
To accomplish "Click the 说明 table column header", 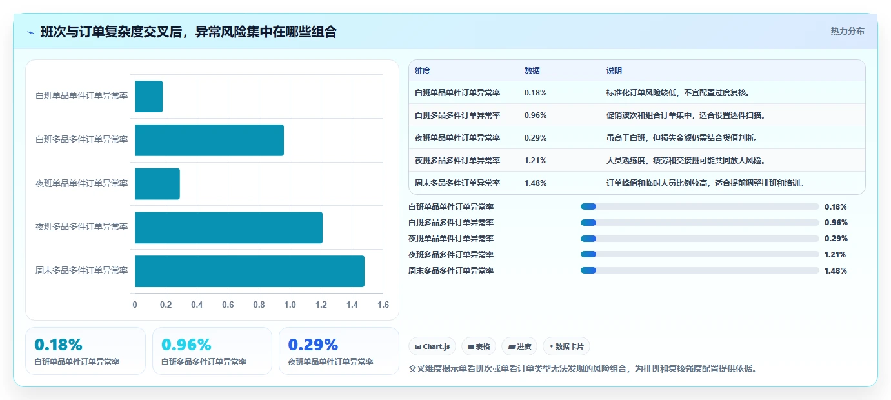I will pos(614,71).
